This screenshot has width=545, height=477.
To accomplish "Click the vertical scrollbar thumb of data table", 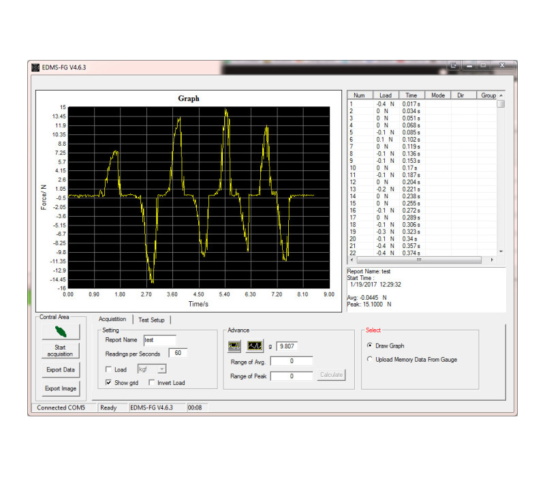I will [x=501, y=104].
